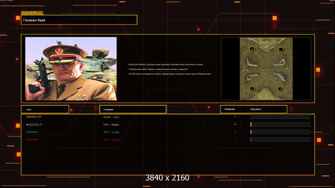The image size is (335, 188).
Task: Click the empty unnumbered start position marker
Action: point(281,49)
